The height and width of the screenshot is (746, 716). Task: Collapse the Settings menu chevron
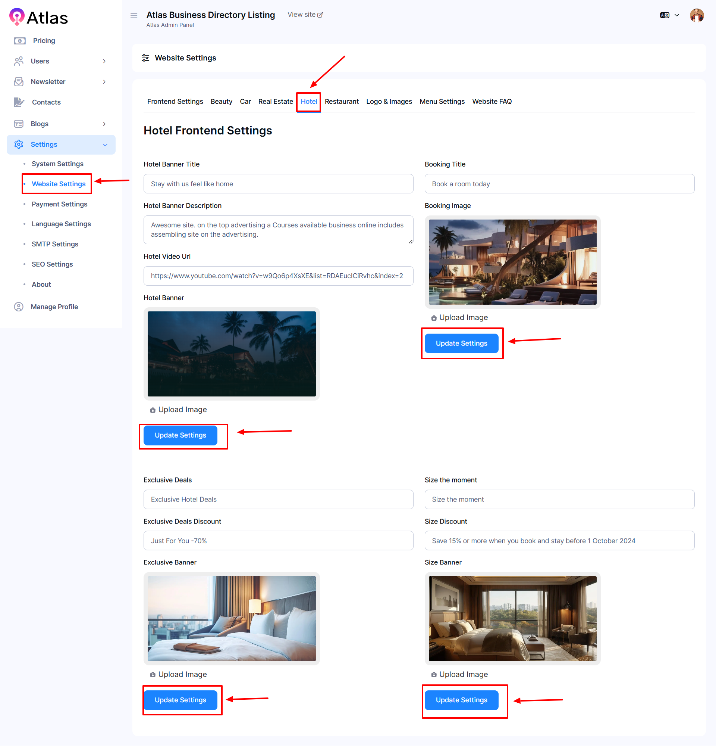point(105,144)
